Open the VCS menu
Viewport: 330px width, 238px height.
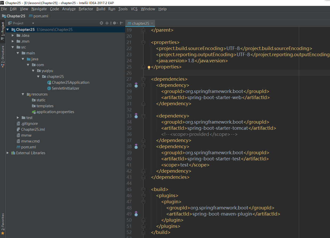(134, 9)
